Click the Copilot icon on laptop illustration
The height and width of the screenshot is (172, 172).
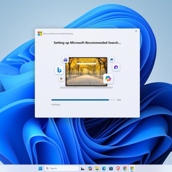point(108,79)
